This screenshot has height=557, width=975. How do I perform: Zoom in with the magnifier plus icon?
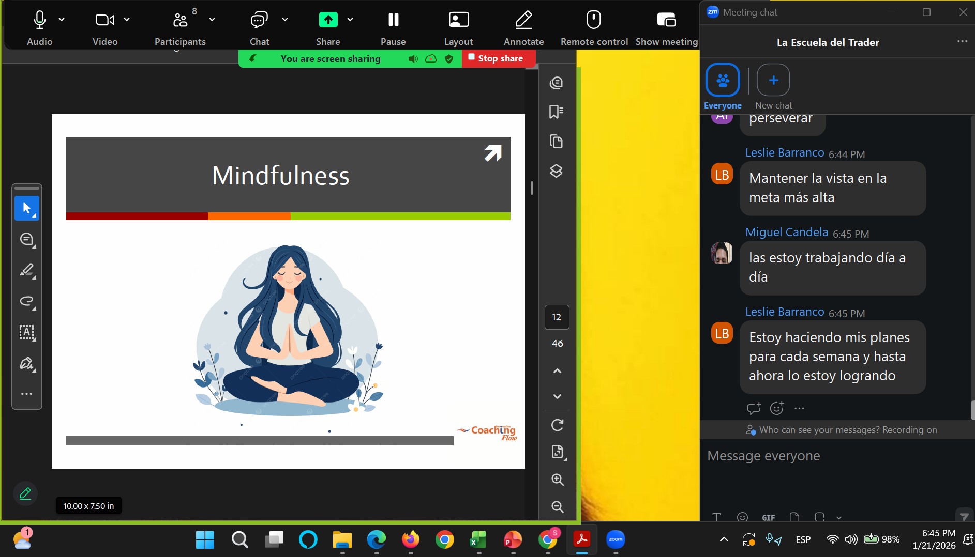click(x=557, y=479)
